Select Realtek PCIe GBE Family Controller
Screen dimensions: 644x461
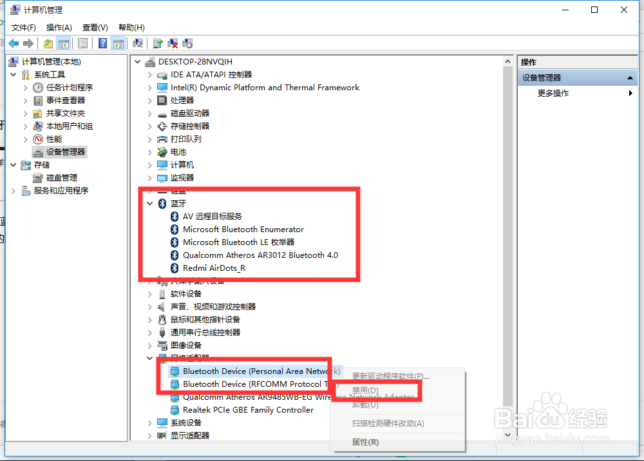[248, 410]
